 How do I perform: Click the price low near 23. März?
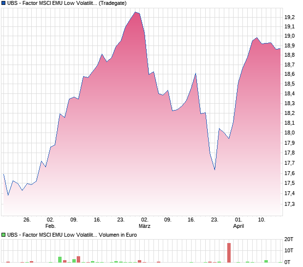tap(215, 170)
